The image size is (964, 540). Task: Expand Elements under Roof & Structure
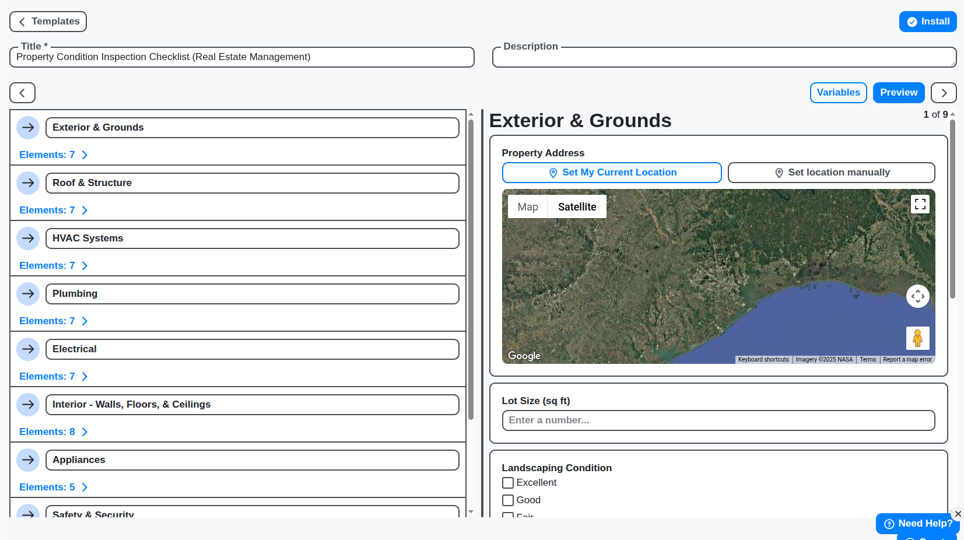pos(54,210)
